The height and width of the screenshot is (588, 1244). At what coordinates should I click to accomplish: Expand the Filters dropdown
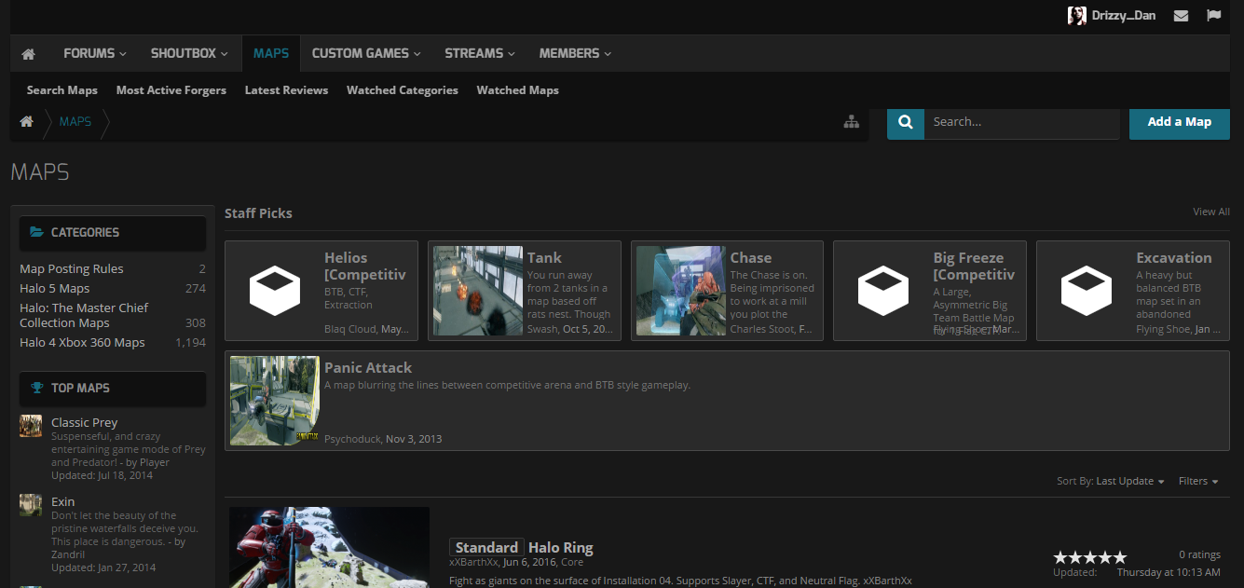(1198, 482)
